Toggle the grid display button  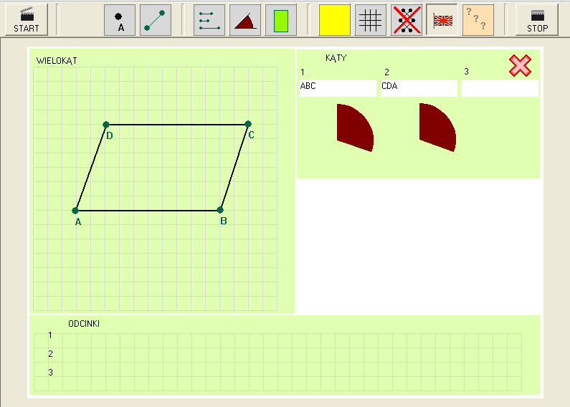(x=371, y=20)
